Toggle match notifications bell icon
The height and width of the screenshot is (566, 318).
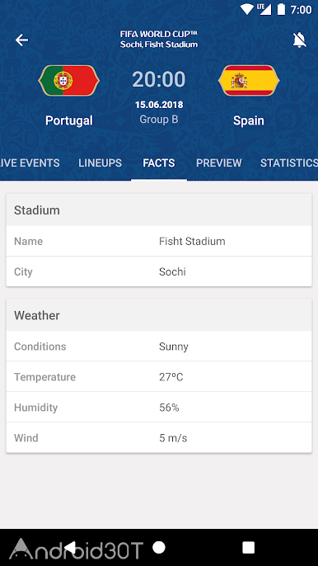(299, 40)
